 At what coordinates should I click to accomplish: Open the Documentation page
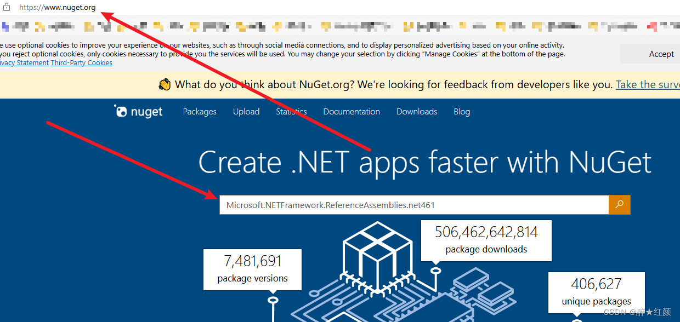pyautogui.click(x=351, y=111)
